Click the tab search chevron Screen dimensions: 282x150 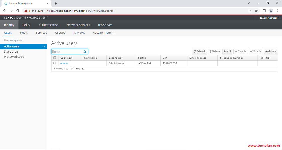(249, 3)
